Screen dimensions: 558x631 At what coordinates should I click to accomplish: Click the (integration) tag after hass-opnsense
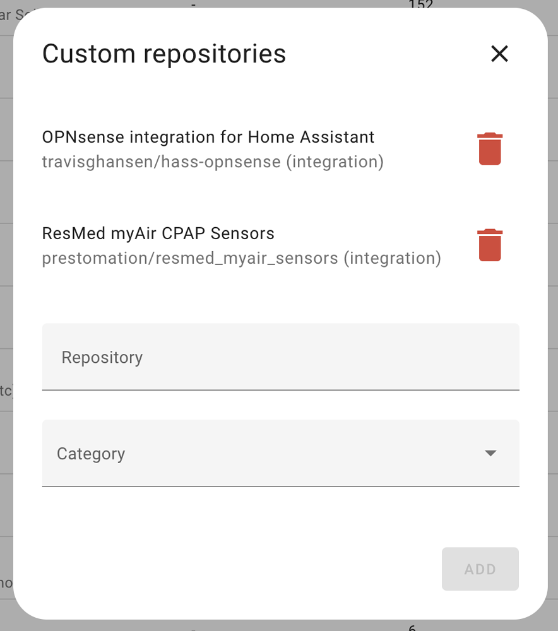(335, 162)
